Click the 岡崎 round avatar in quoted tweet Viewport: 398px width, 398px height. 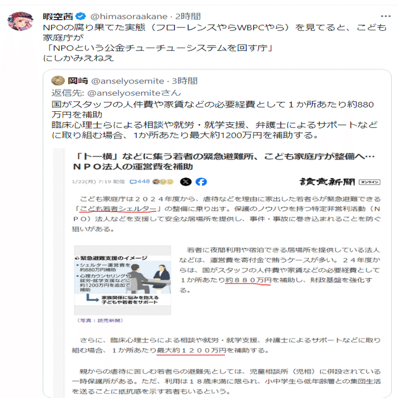pos(58,81)
